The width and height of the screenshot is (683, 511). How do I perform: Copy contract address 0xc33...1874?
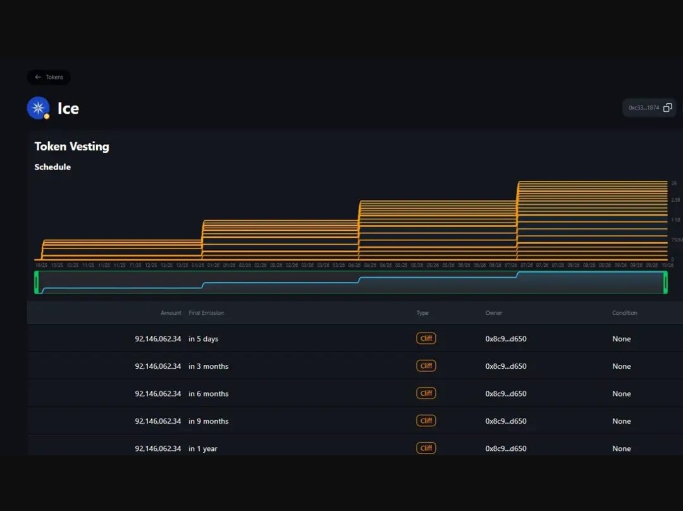(667, 108)
